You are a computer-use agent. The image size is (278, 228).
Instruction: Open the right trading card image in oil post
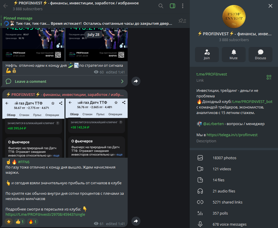97,45
